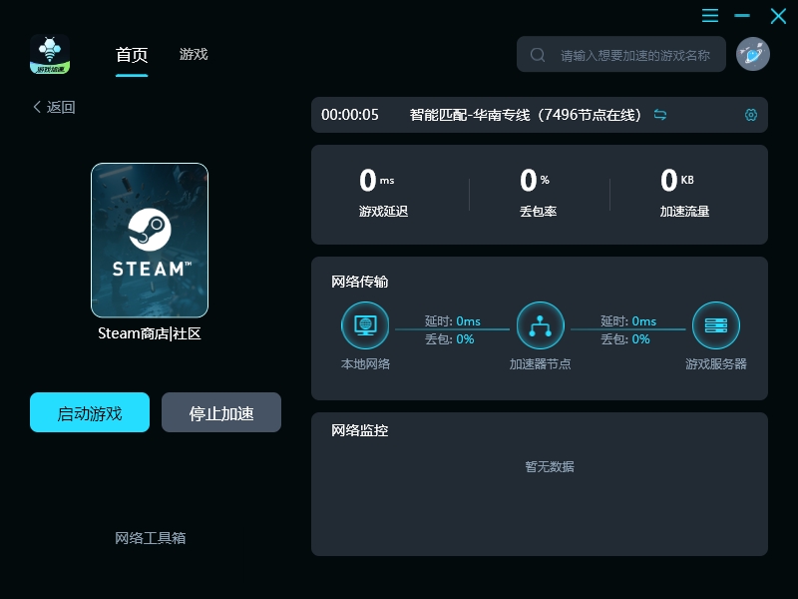Switch node with the swap arrows icon
This screenshot has width=798, height=599.
(x=660, y=115)
